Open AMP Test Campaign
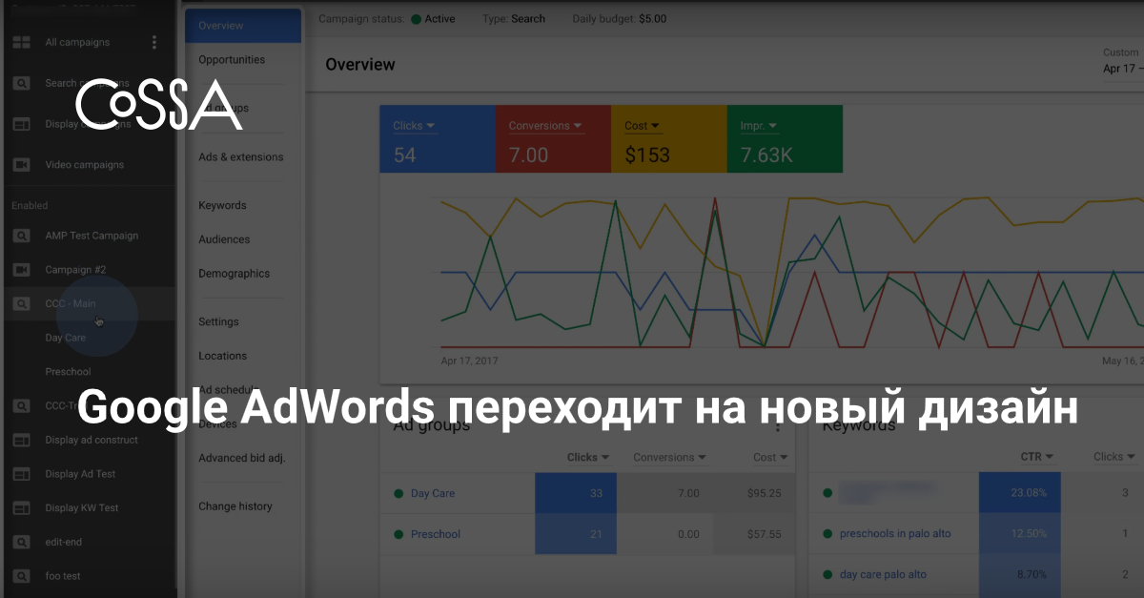Viewport: 1144px width, 598px height. 92,236
